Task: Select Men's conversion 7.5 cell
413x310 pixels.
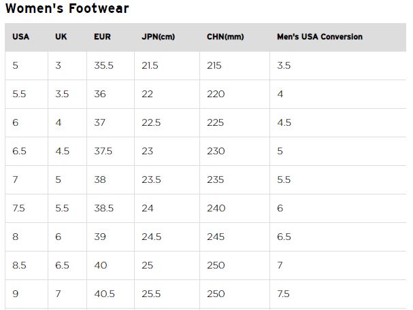Action: pos(338,294)
